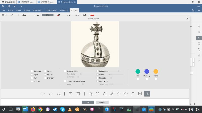Screen dimensions: 202x113
Task: Select the Crop tool
Action: pos(90,94)
